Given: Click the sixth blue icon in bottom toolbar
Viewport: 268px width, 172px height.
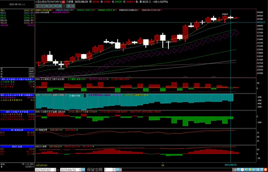Looking at the screenshot, I should pyautogui.click(x=258, y=170).
